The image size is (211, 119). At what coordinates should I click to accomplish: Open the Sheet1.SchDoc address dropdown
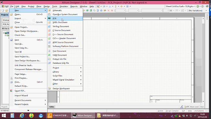(195, 6)
